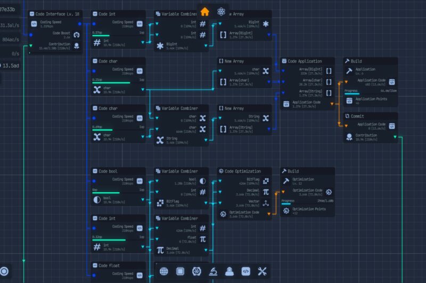Select the CPU chip icon in bottom toolbar
The image size is (426, 283).
coord(180,271)
